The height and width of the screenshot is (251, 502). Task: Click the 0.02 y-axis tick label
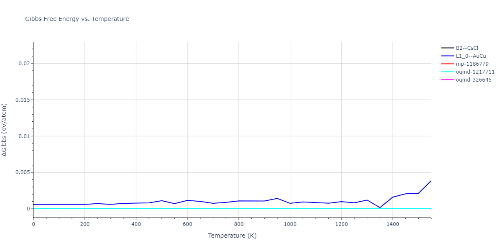23,64
